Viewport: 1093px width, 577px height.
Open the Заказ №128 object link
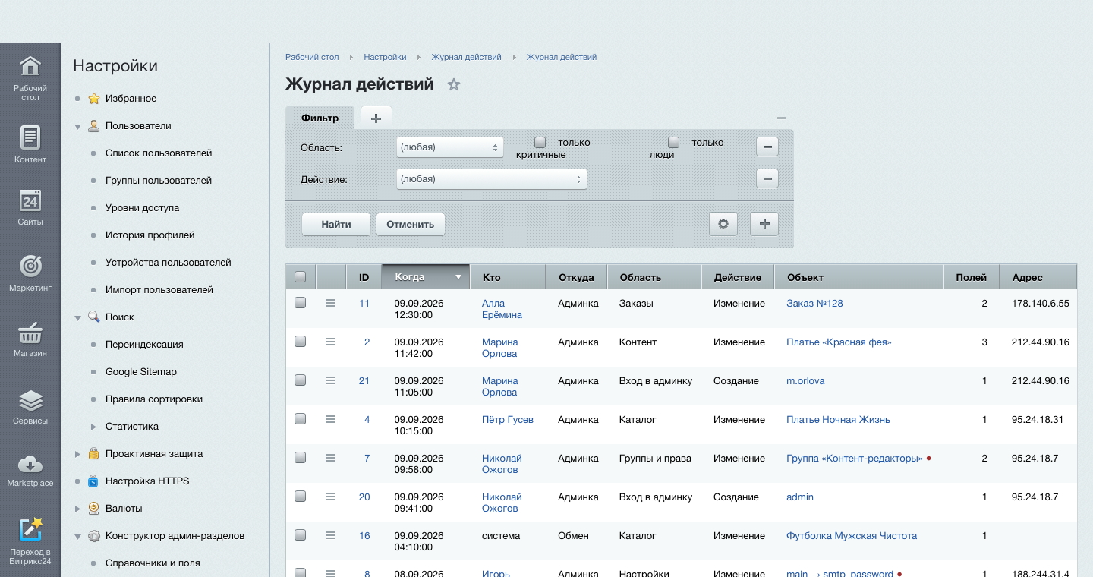[814, 303]
